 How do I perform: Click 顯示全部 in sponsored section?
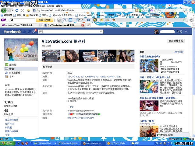[179, 52]
